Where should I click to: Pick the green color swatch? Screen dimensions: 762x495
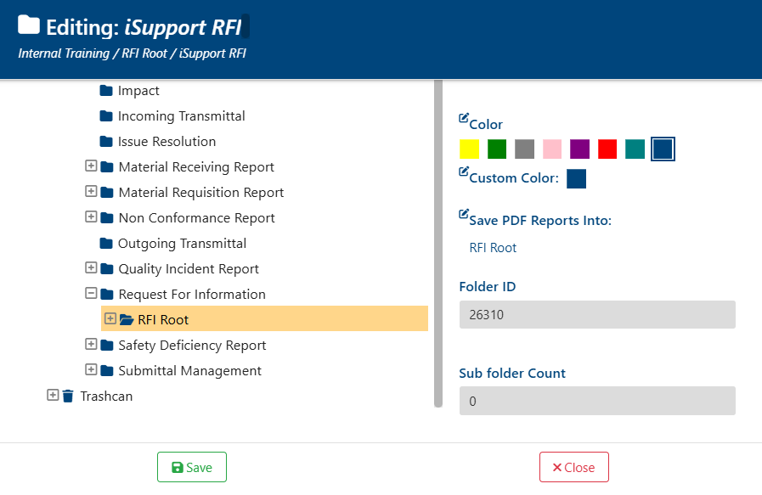[497, 149]
